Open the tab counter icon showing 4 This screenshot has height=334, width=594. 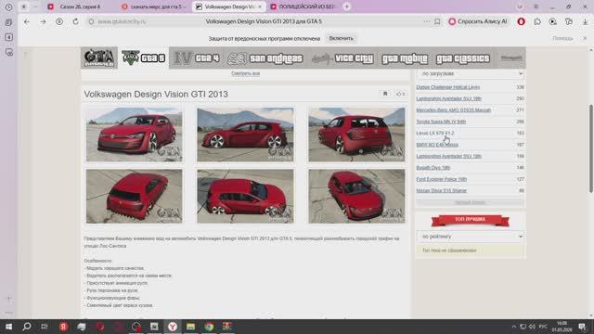(8, 37)
